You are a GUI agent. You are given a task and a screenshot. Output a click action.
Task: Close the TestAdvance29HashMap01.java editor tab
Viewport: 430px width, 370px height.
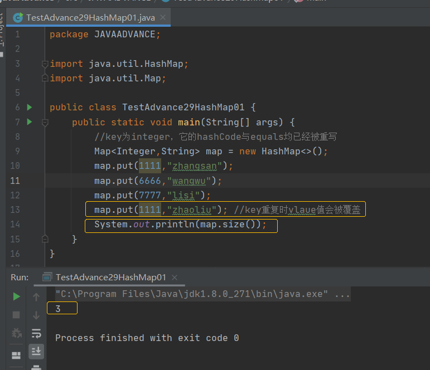(163, 17)
